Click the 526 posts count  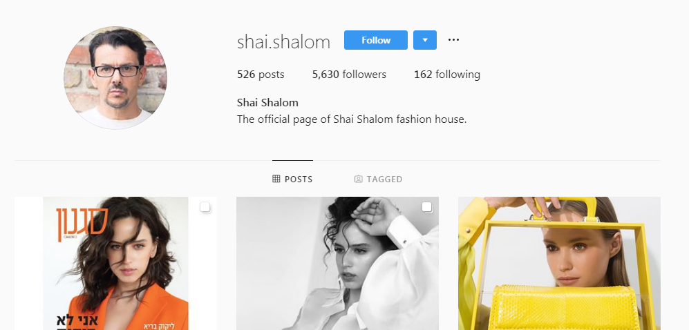(261, 75)
